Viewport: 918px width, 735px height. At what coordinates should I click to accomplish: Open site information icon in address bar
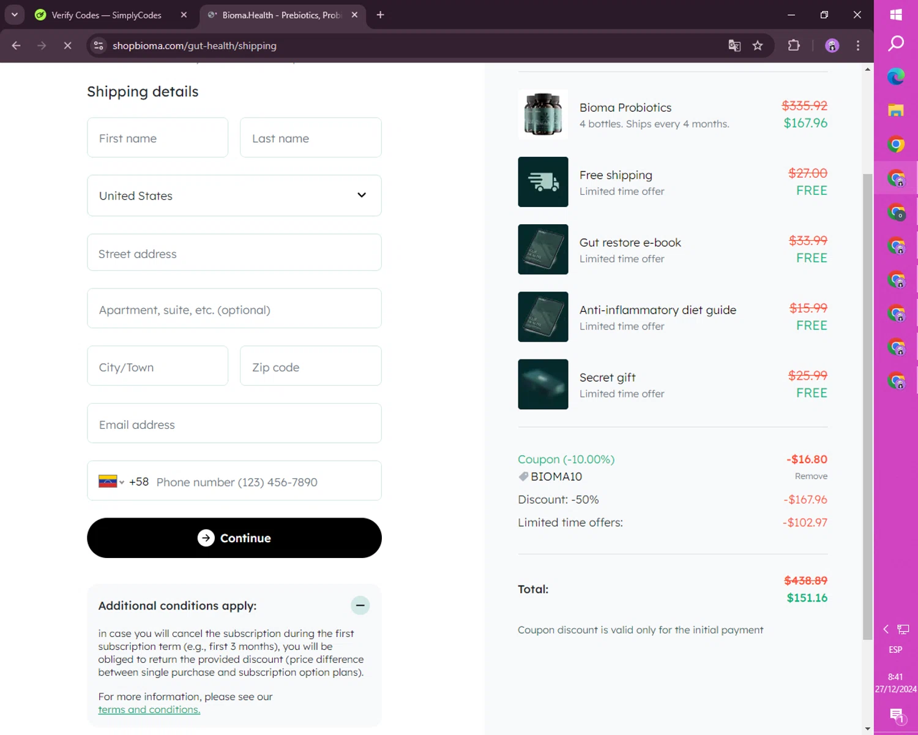click(x=98, y=45)
